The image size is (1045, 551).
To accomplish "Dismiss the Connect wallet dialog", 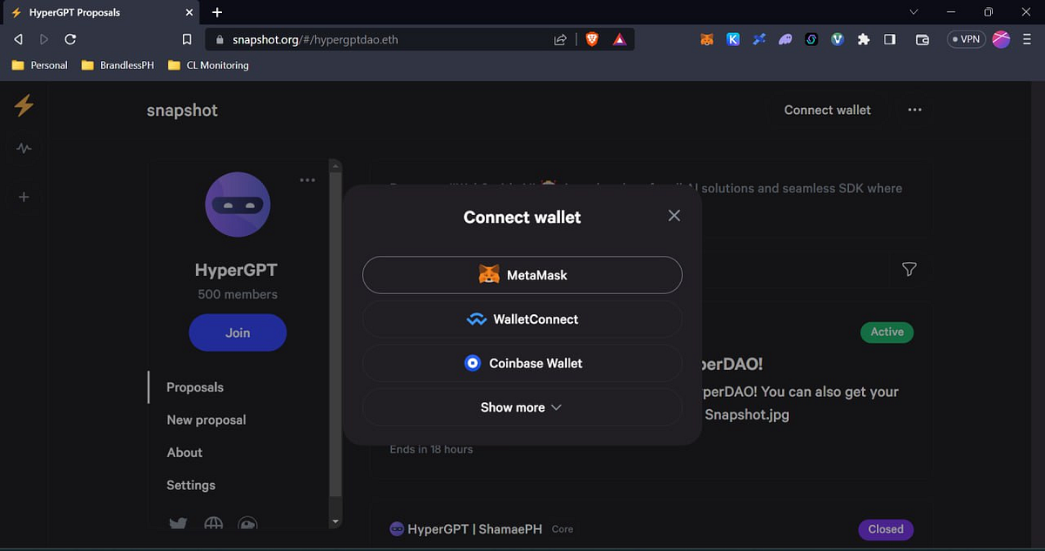I will coord(674,215).
